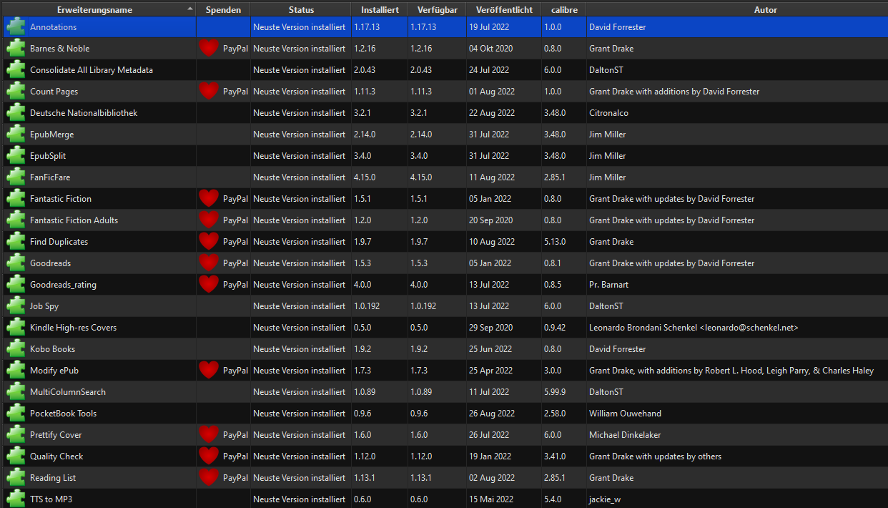Select the Deutsche Nationalbibliothek plugin name
Viewport: 888px width, 508px height.
(x=84, y=113)
